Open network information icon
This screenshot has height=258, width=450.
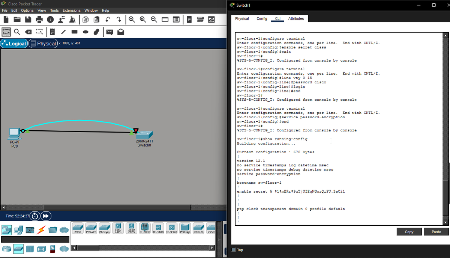coord(50,19)
